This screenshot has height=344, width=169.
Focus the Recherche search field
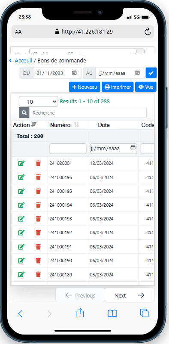[x=88, y=113]
